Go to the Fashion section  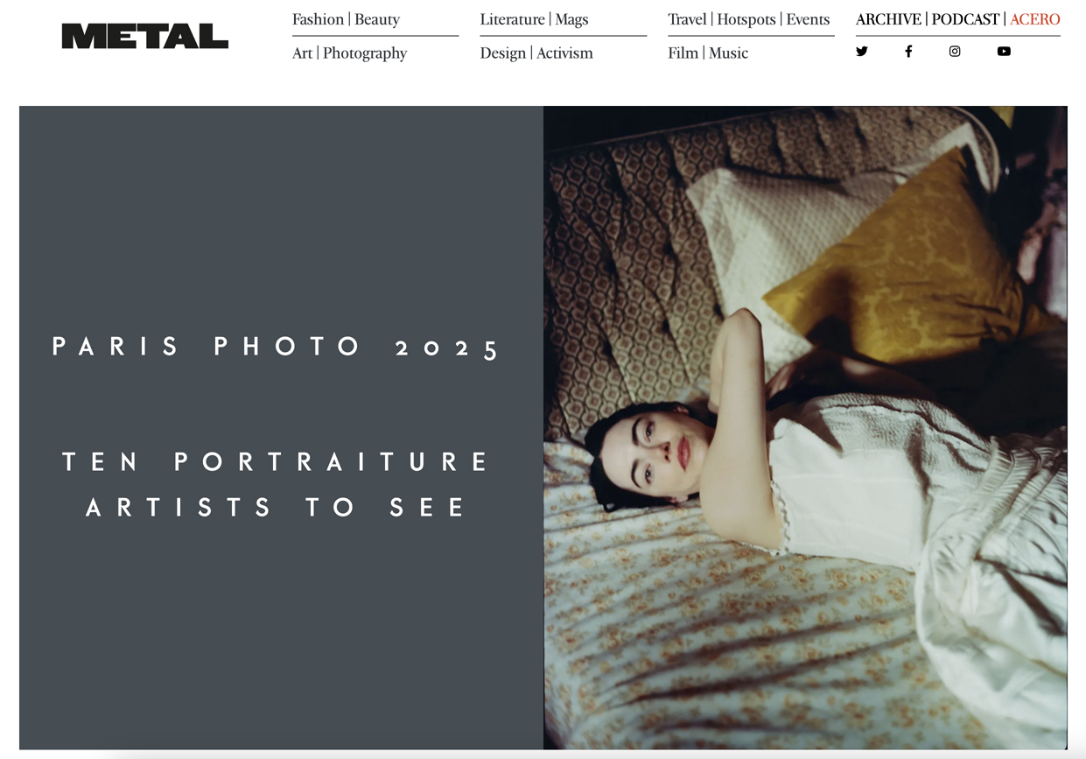tap(318, 19)
